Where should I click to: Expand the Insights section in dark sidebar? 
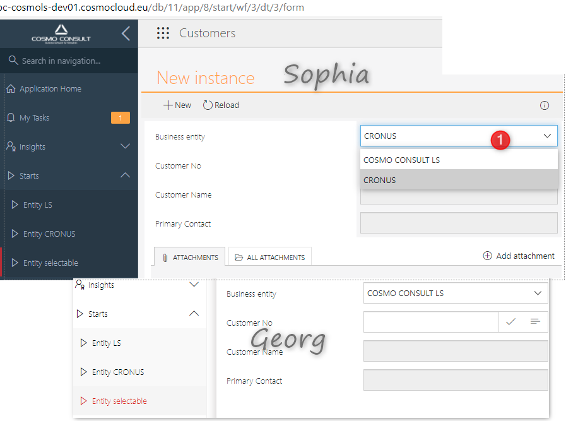(x=126, y=146)
